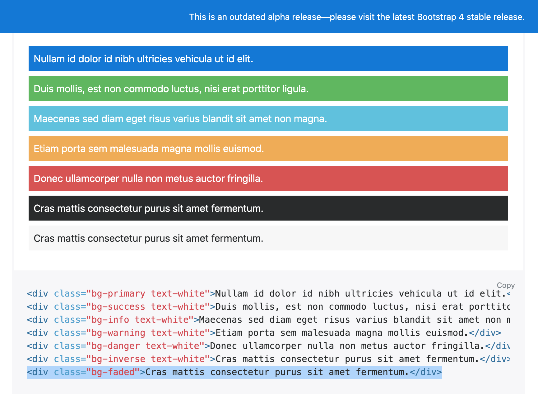This screenshot has width=538, height=400.
Task: Click "This is an outdated alpha release" banner text
Action: coord(255,17)
